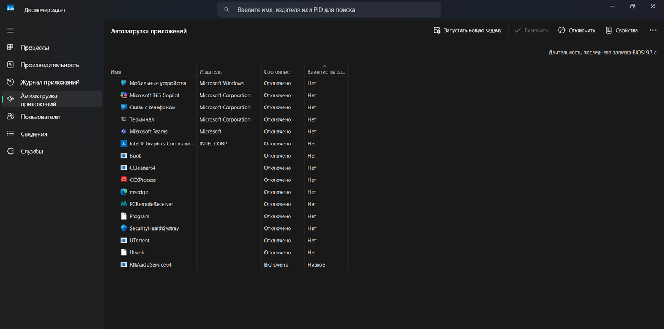Click Запустить новую задачу button

point(468,30)
